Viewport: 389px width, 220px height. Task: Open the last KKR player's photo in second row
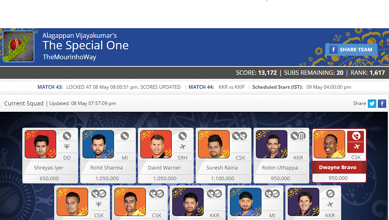pos(303,202)
